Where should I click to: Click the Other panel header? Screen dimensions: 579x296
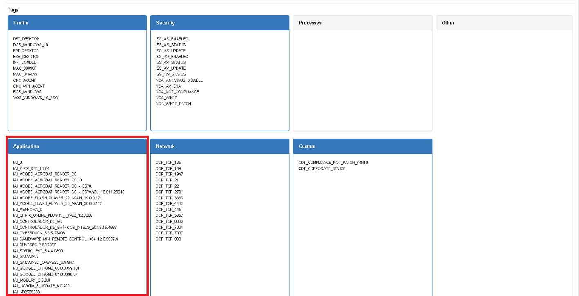point(504,23)
